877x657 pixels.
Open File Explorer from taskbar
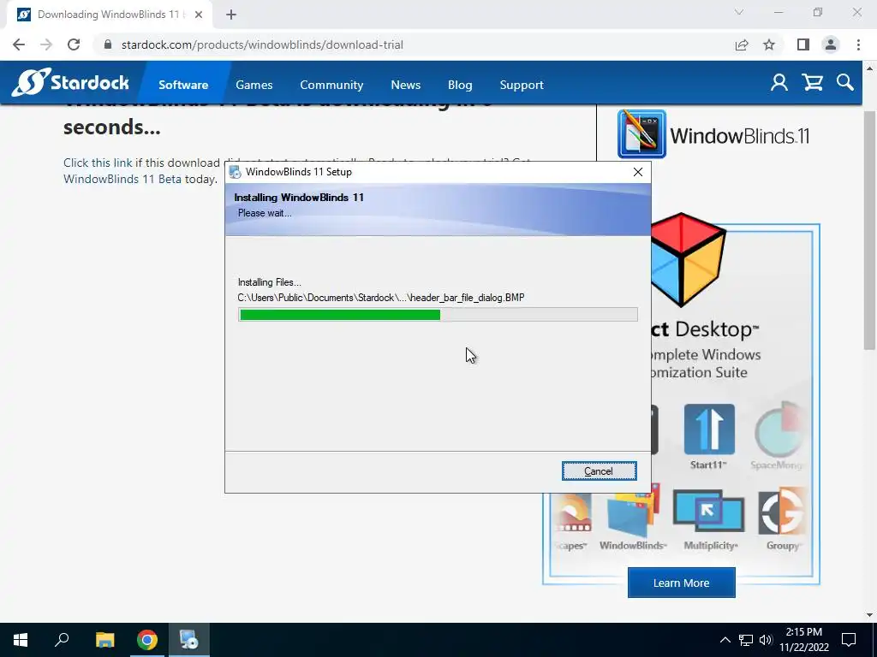(x=104, y=640)
